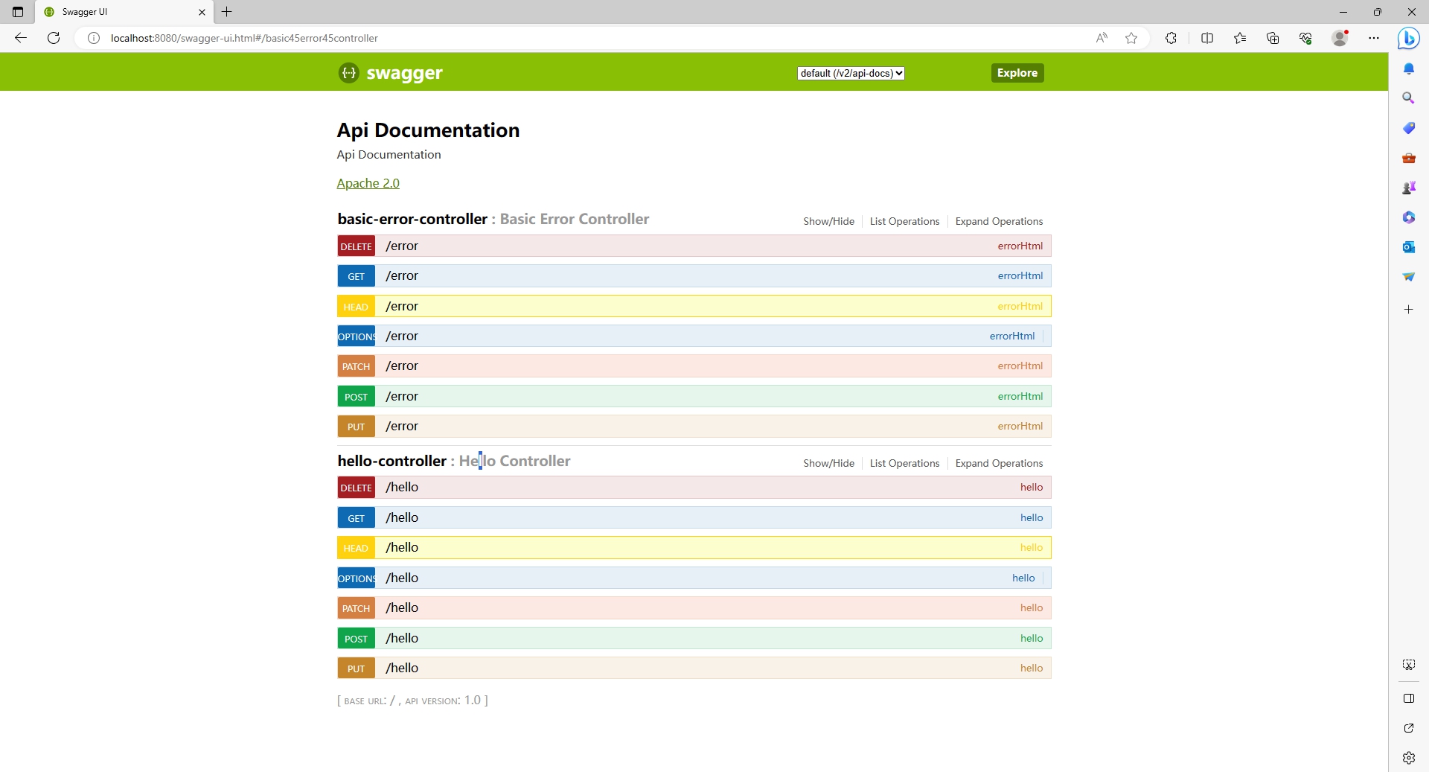
Task: Open Collections icon in toolbar
Action: click(1273, 38)
